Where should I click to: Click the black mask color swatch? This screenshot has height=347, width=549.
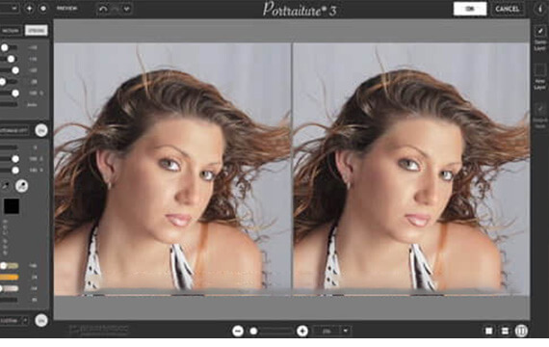coord(12,206)
